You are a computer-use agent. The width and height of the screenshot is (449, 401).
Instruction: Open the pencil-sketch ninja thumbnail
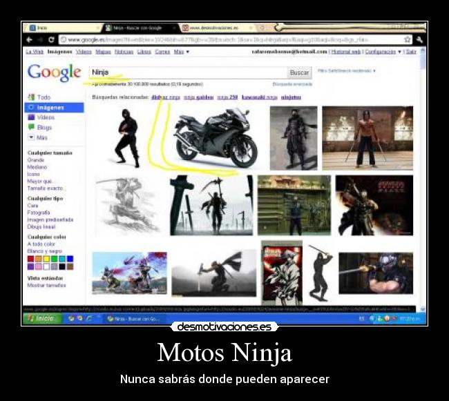tap(128, 205)
